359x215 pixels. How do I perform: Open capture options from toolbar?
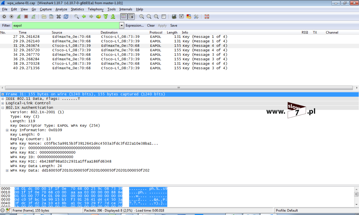click(11, 17)
